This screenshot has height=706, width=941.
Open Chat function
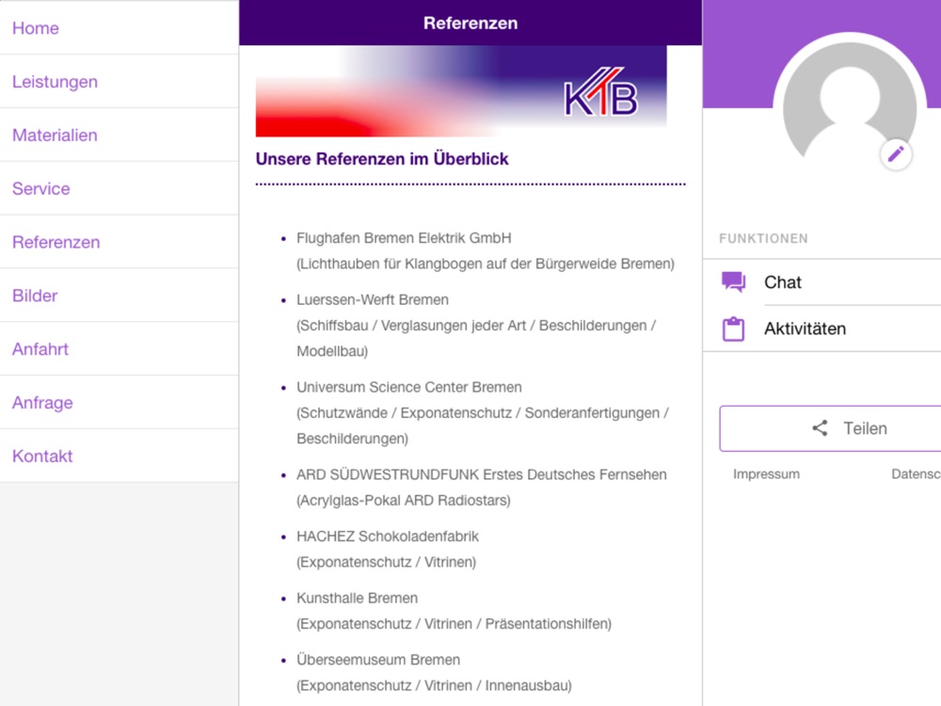pyautogui.click(x=821, y=282)
